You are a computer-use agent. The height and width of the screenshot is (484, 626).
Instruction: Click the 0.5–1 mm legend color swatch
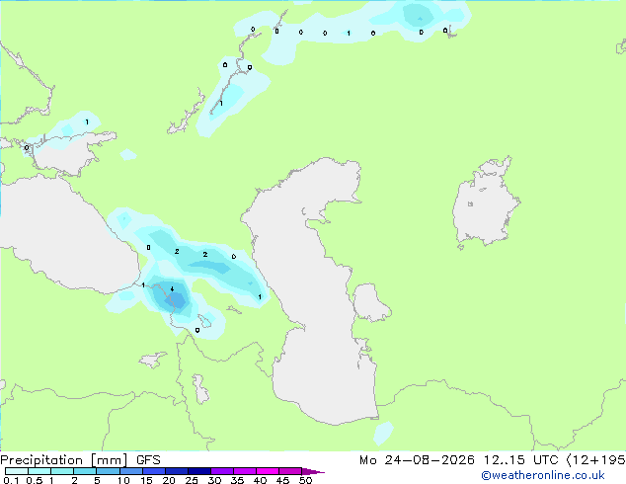pos(39,471)
